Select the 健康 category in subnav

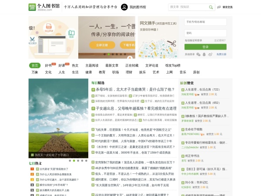pyautogui.click(x=88, y=72)
